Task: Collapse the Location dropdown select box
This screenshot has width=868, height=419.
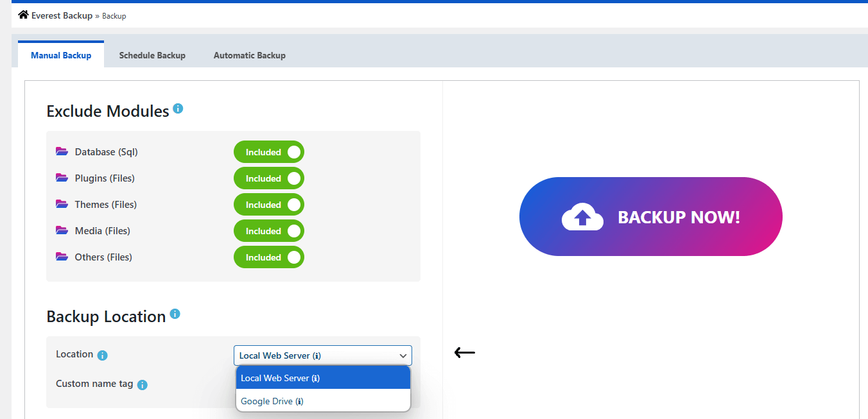Action: (x=322, y=355)
